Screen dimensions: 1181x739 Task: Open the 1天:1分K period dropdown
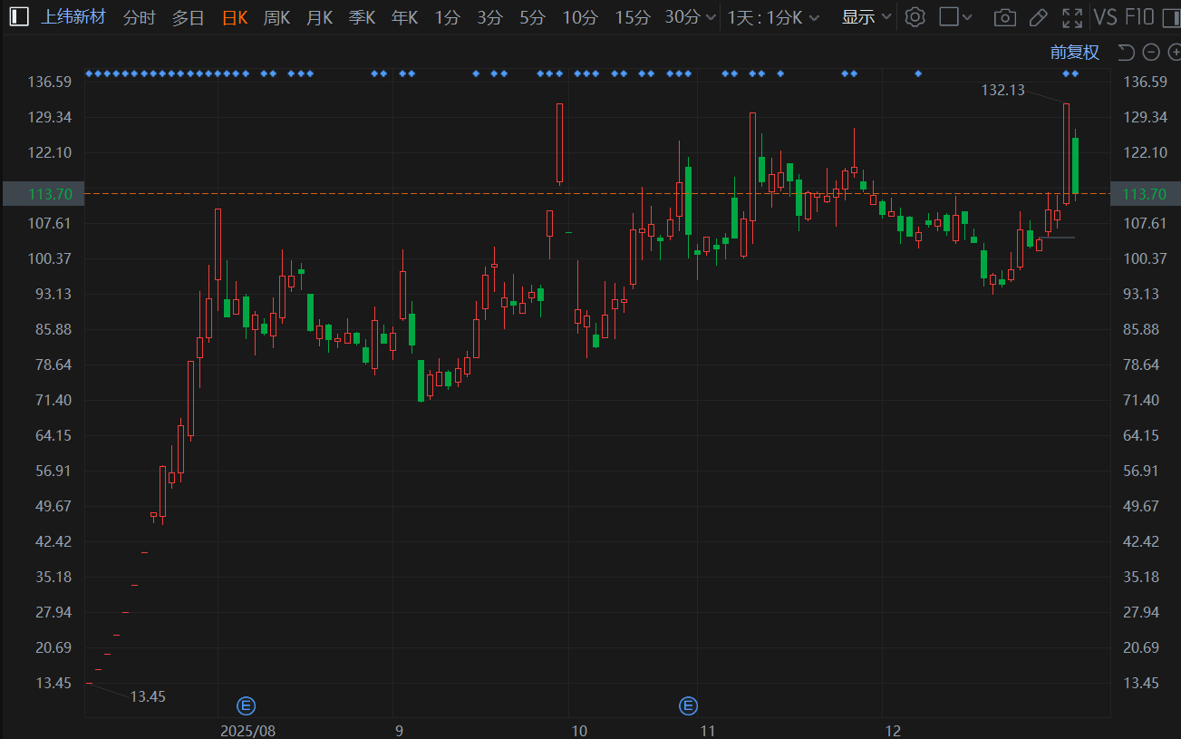pyautogui.click(x=773, y=17)
